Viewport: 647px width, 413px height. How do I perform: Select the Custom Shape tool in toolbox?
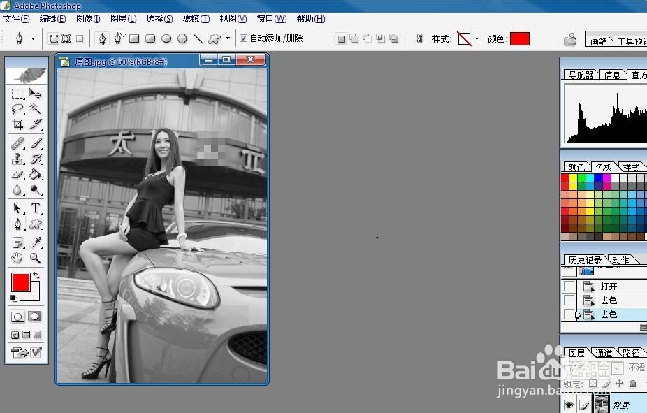click(x=36, y=224)
